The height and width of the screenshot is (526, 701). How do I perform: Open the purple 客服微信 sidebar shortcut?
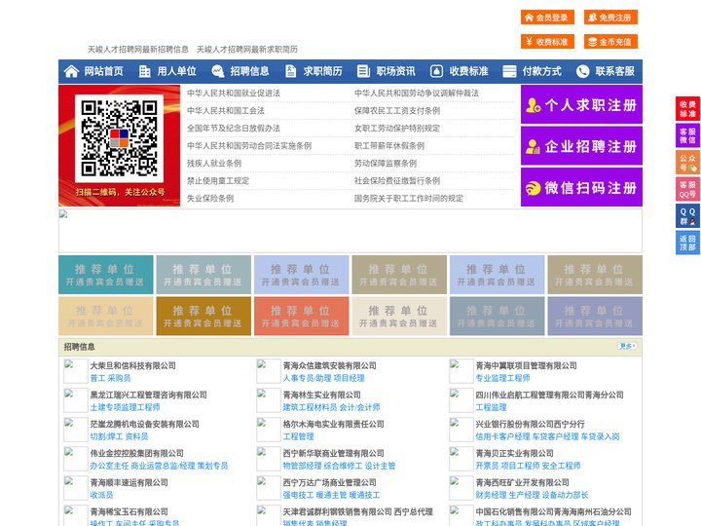[687, 135]
